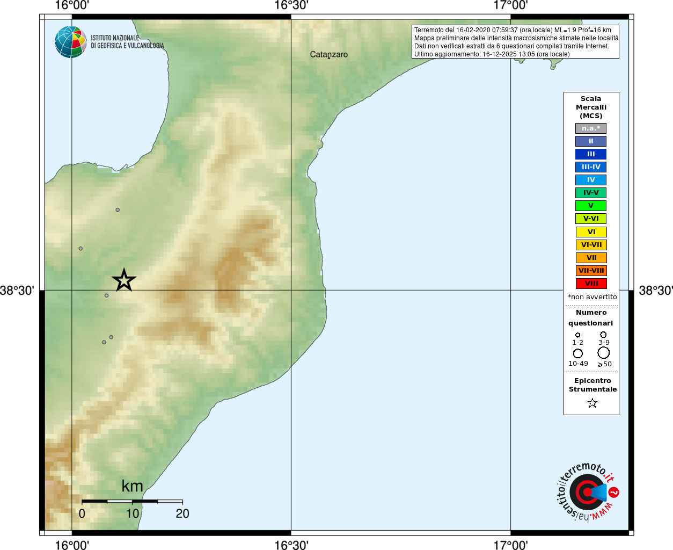Click the 'km' scale bar label
Viewport: 673px width, 550px height.
pyautogui.click(x=132, y=486)
